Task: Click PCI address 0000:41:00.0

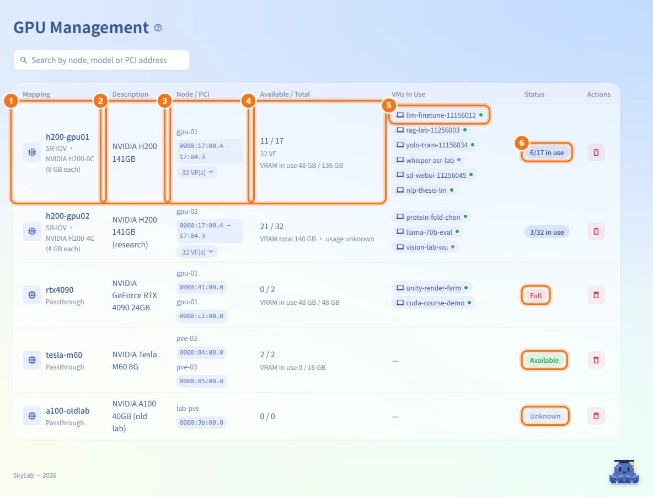Action: (201, 287)
